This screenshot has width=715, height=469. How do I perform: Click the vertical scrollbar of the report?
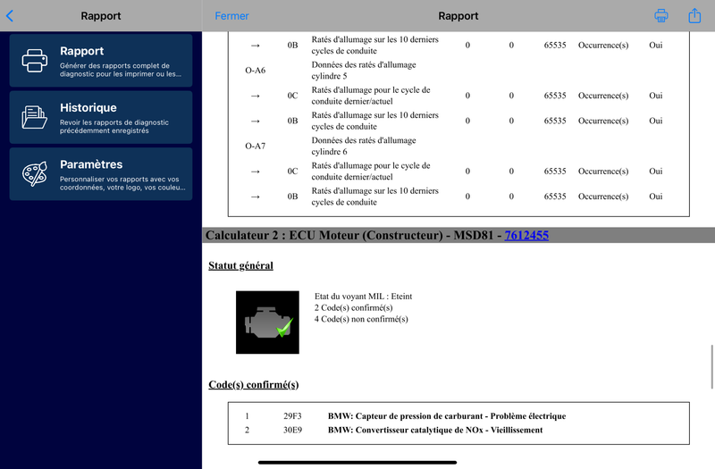point(711,367)
